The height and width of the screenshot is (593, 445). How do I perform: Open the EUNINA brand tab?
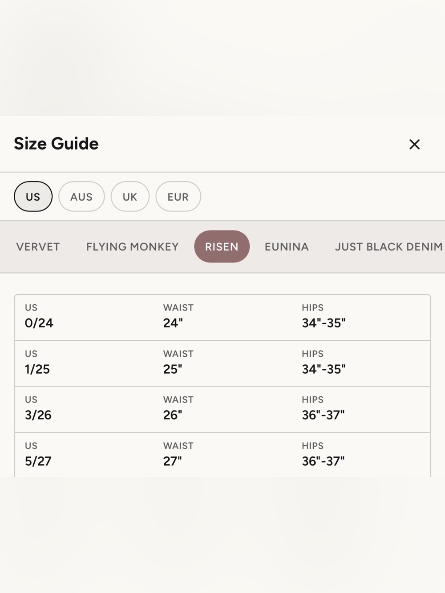(x=287, y=246)
